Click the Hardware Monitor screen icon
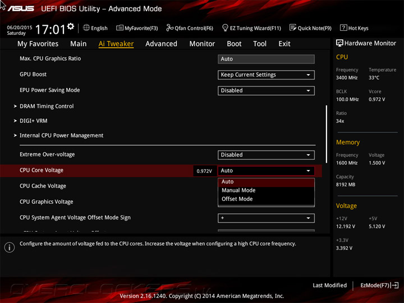404x303 pixels. [339, 43]
